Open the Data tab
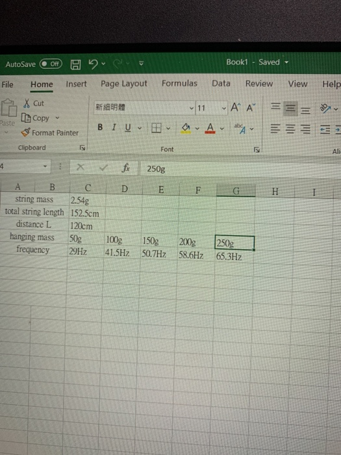341x455 pixels. coord(221,83)
